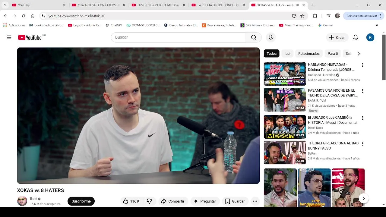Open the Preguntar AI assistant
The height and width of the screenshot is (217, 386).
coord(205,201)
